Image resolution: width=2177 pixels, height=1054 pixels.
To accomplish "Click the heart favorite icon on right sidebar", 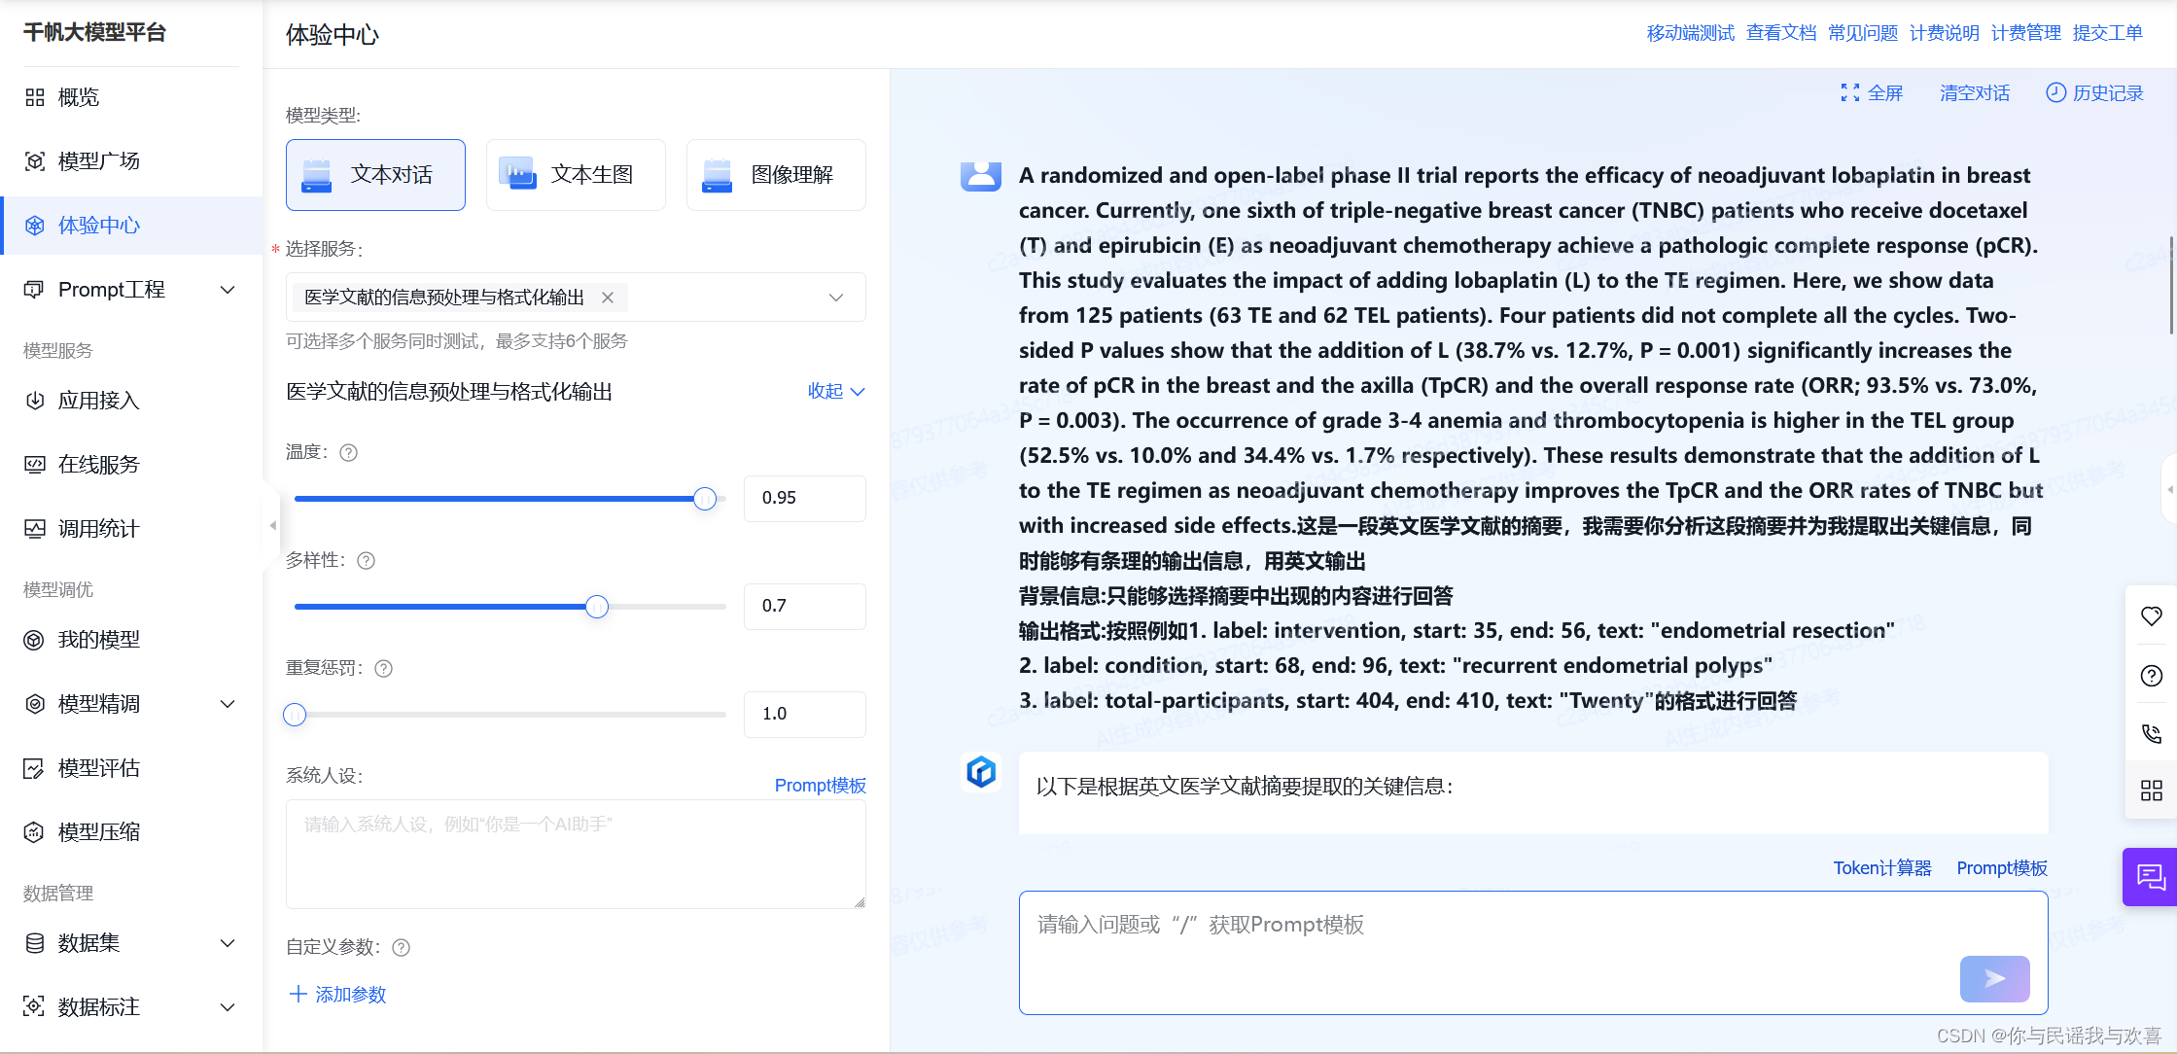I will pyautogui.click(x=2151, y=616).
